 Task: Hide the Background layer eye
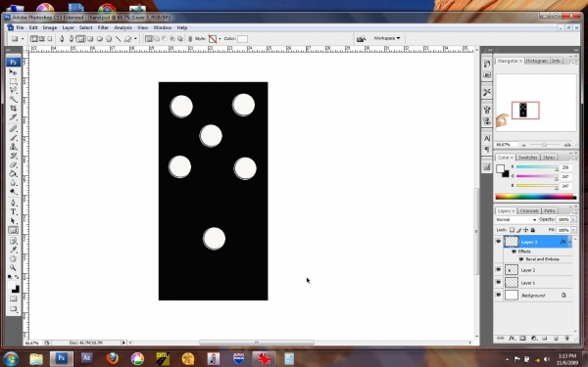pos(499,296)
